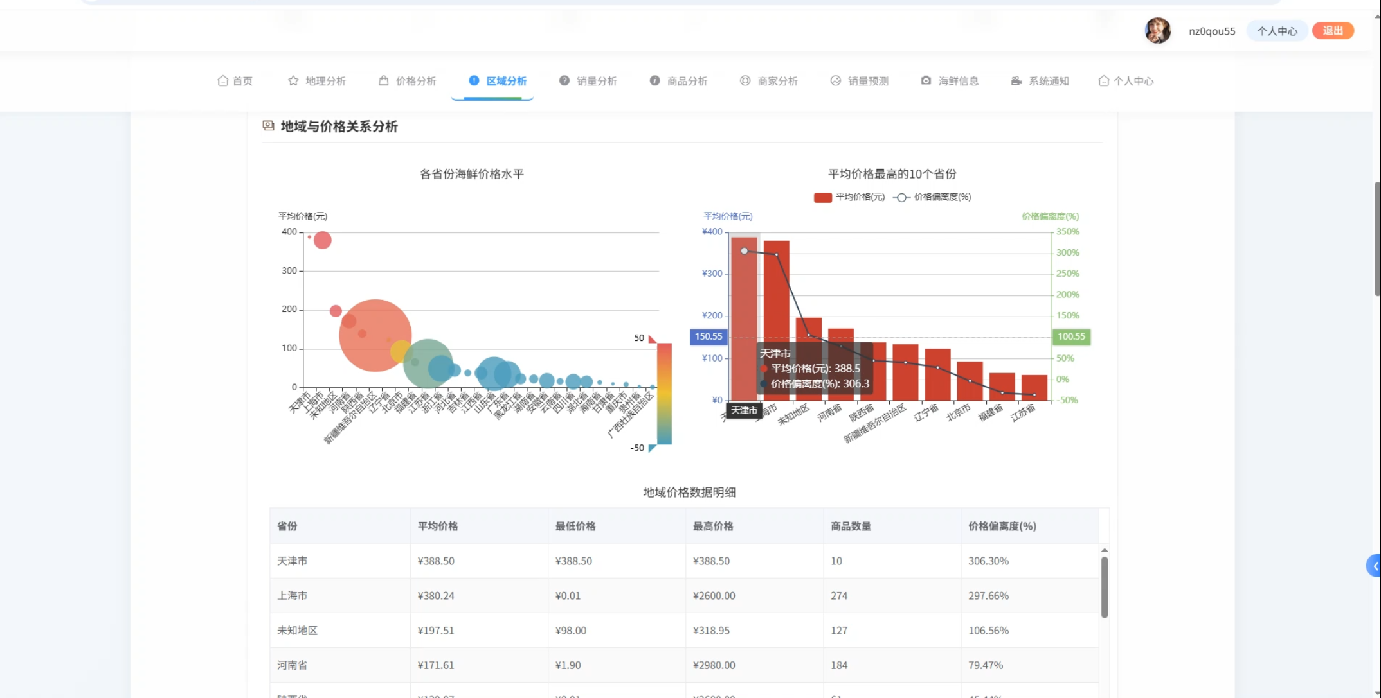Click the visualMap color gradient bar
Image resolution: width=1381 pixels, height=698 pixels.
[x=664, y=394]
